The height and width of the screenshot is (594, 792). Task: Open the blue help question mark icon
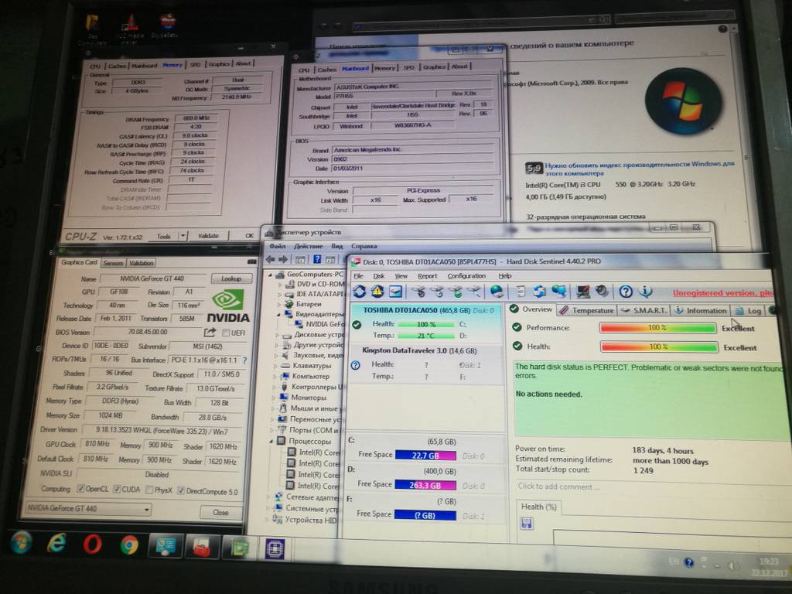pyautogui.click(x=626, y=292)
